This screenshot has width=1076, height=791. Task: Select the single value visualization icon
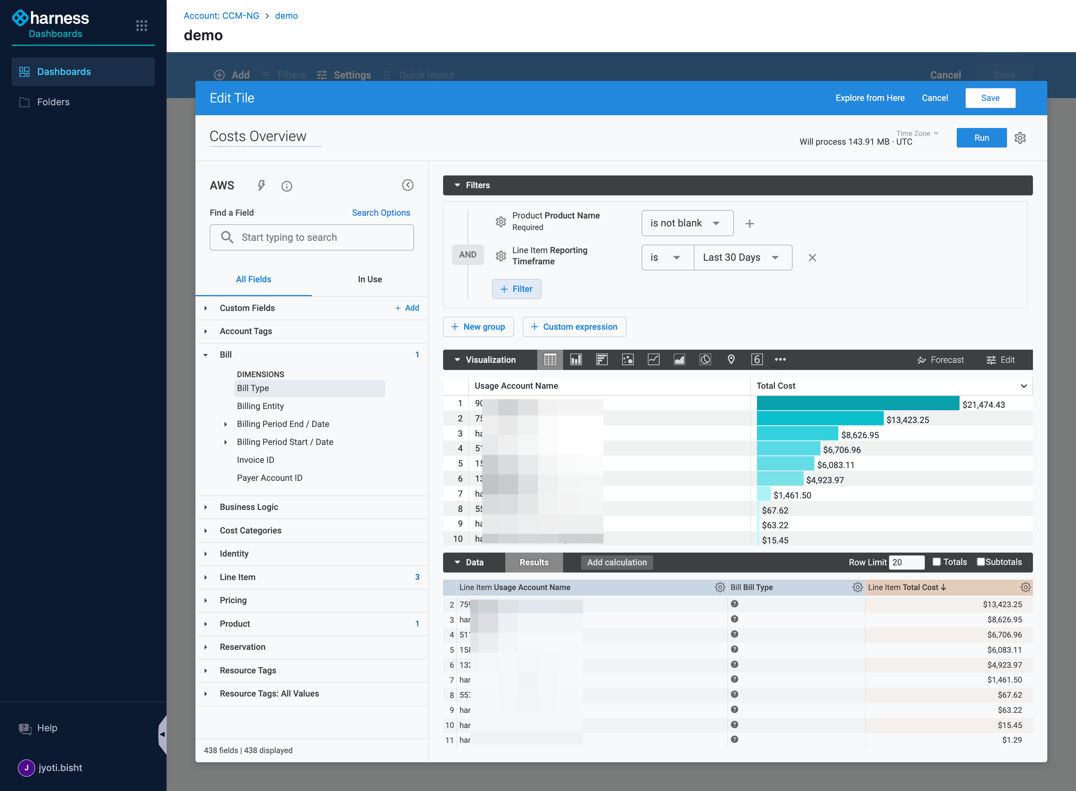[x=757, y=360]
